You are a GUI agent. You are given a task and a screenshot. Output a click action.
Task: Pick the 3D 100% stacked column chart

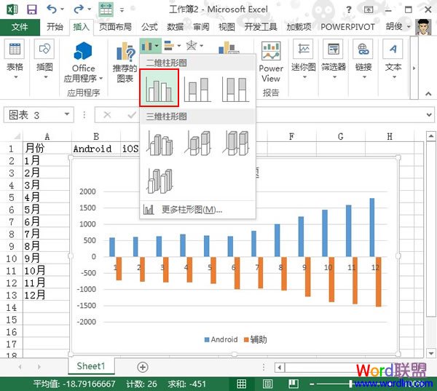235,143
